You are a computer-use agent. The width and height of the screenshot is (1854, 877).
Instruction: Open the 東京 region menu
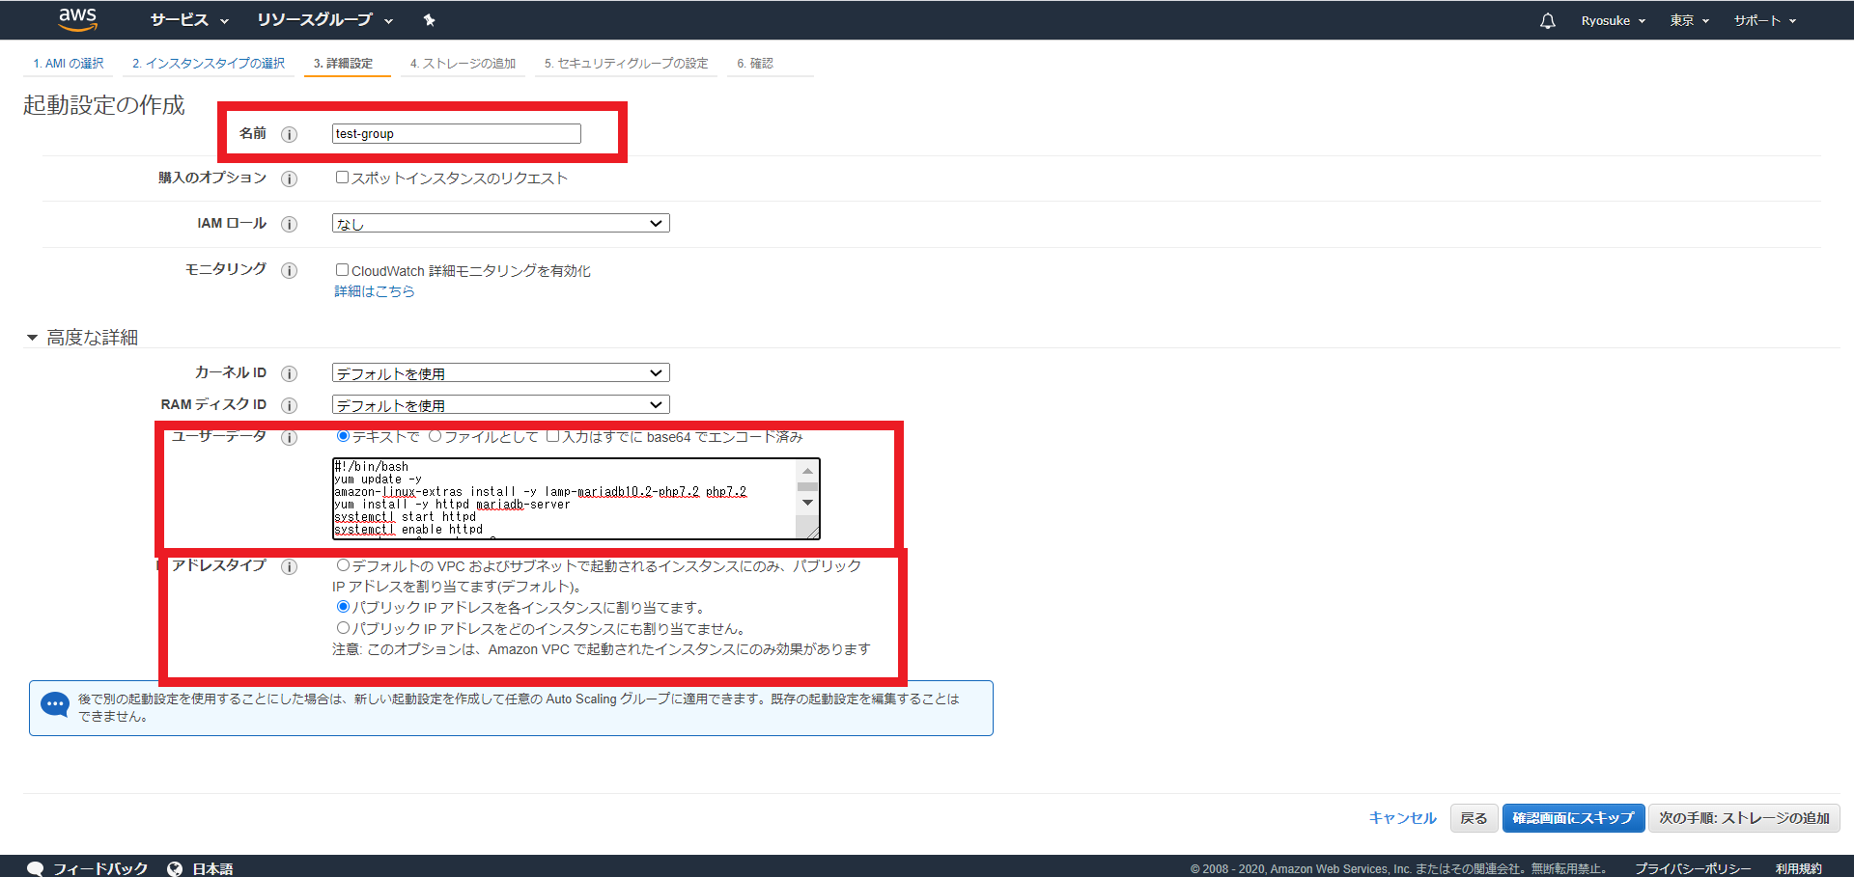click(x=1690, y=20)
